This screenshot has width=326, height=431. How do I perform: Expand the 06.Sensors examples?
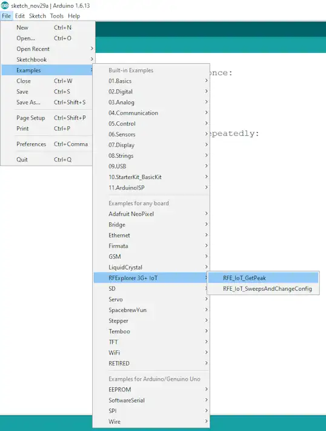[151, 134]
